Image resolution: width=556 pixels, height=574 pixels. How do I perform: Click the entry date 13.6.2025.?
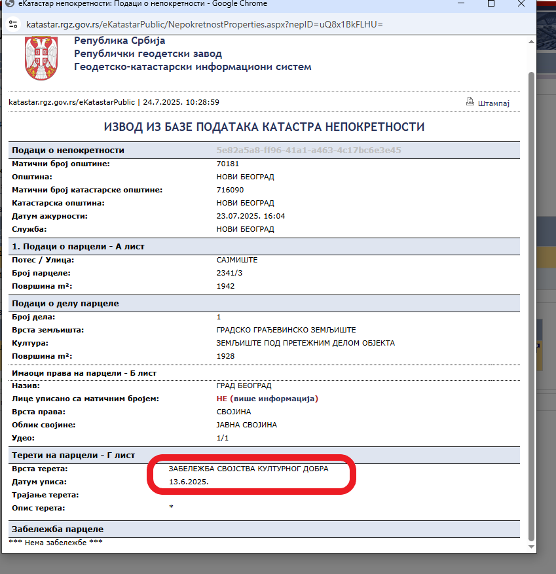pyautogui.click(x=189, y=482)
